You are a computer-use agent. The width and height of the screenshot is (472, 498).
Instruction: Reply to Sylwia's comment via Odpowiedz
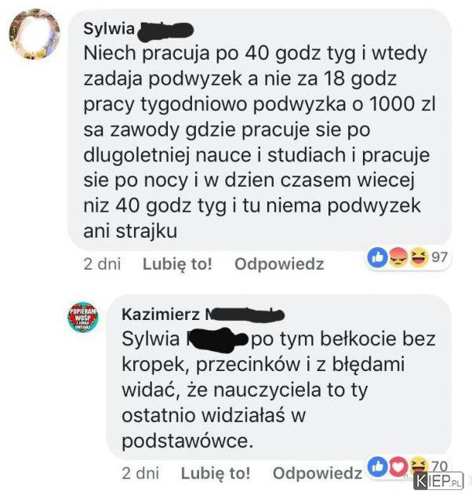pos(279,264)
